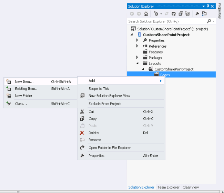
Task: Open the Add submenu in context menu
Action: pyautogui.click(x=121, y=81)
